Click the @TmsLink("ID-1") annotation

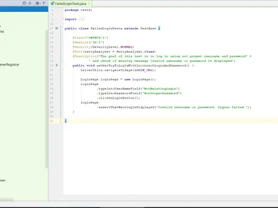tap(89, 42)
